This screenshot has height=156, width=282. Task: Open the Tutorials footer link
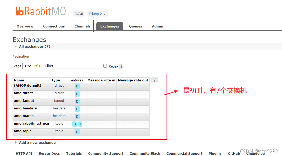[74, 153]
